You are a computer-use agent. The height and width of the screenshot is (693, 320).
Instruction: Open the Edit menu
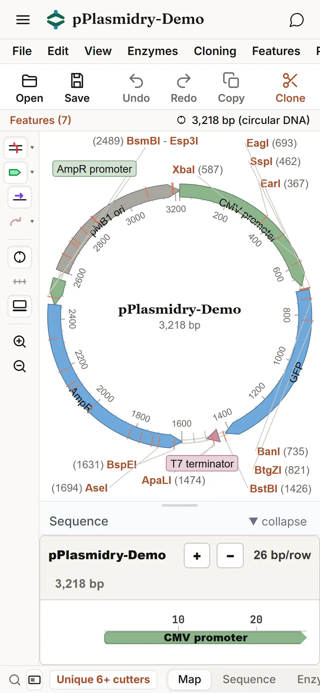58,51
